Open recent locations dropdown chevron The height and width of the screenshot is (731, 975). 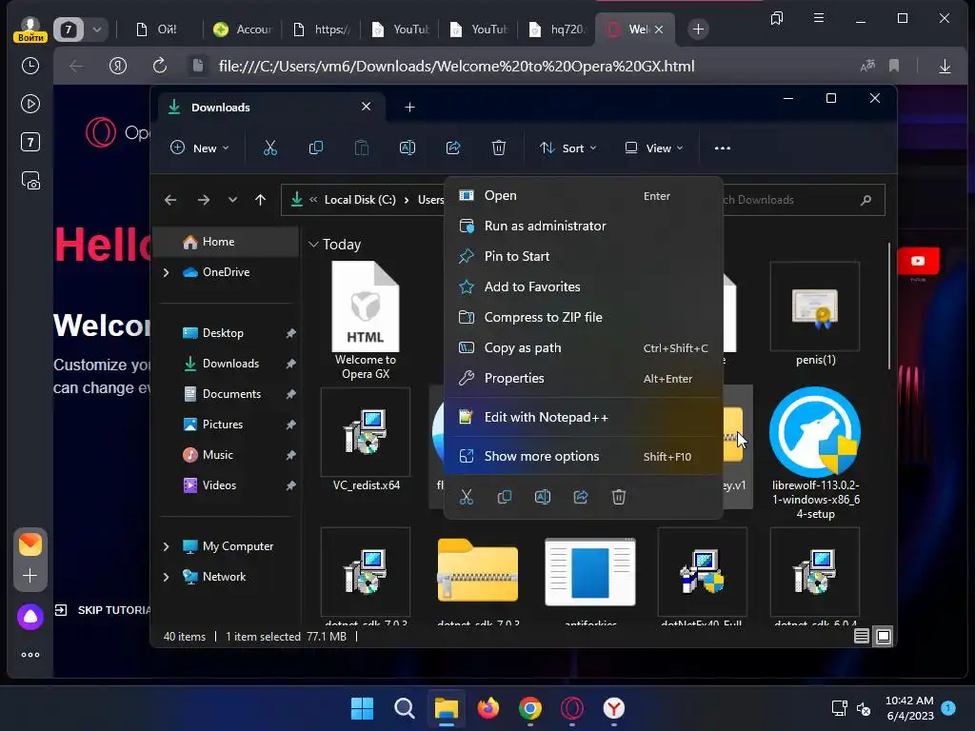232,200
